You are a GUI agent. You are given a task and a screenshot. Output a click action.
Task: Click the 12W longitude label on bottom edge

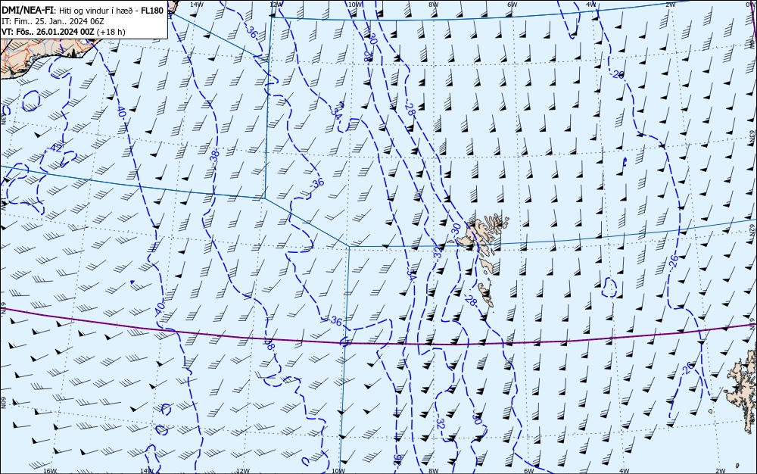(x=243, y=471)
